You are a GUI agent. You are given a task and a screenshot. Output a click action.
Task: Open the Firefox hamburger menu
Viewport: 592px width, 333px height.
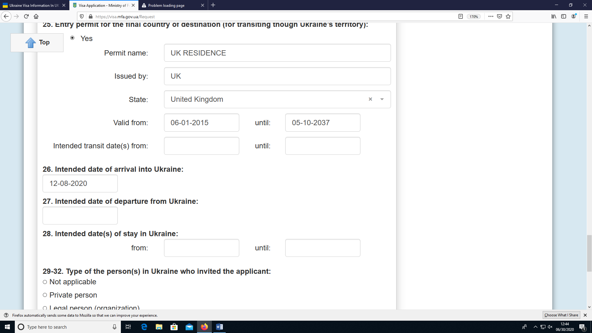click(x=586, y=16)
